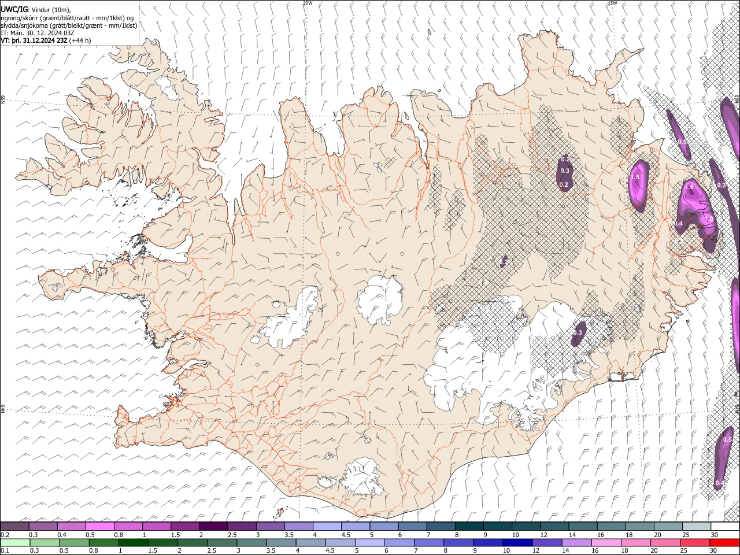Viewport: 740px width, 555px height.
Task: Click the violet 12 swatch in rain legend
Action: 547,542
